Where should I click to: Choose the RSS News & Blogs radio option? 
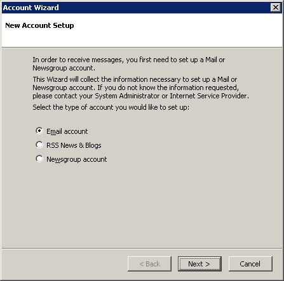(39, 145)
